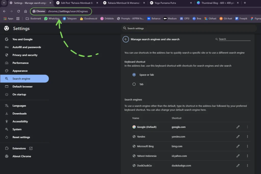The width and height of the screenshot is (261, 174).
Task: Open the Apps launcher on bookmarks bar
Action: (x=8, y=18)
